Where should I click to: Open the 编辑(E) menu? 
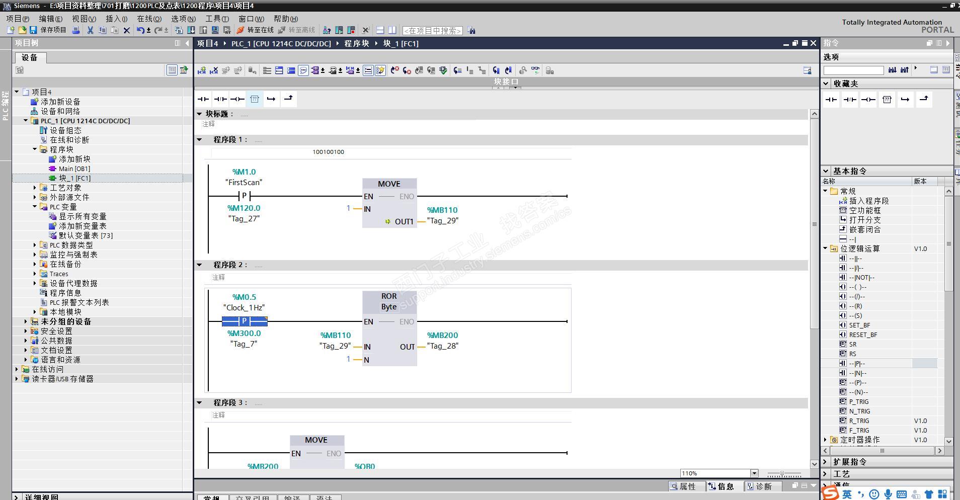pyautogui.click(x=51, y=19)
